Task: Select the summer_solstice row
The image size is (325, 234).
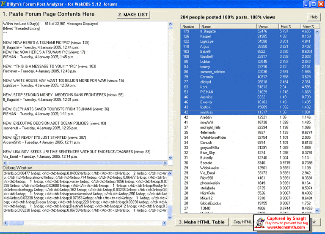Action: 248,72
